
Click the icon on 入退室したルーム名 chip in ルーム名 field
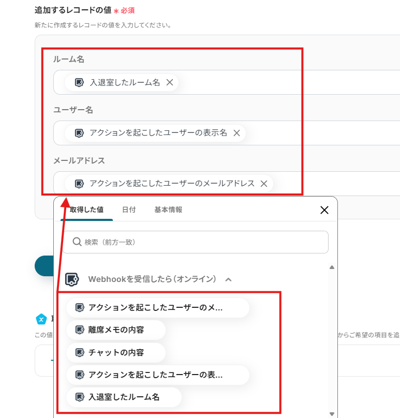coord(79,82)
